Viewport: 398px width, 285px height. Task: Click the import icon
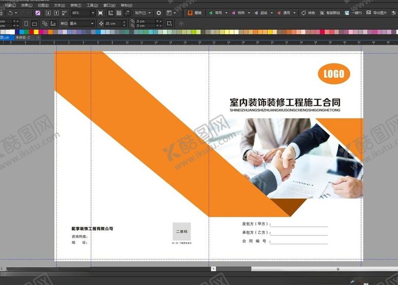48,13
